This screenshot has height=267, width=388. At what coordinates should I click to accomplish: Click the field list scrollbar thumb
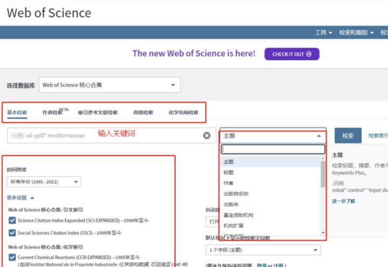(323, 174)
